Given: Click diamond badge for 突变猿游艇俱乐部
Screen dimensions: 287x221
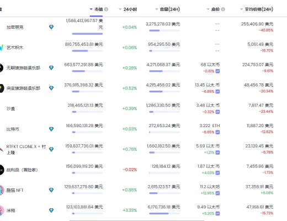Looking at the screenshot, I should tap(51, 88).
